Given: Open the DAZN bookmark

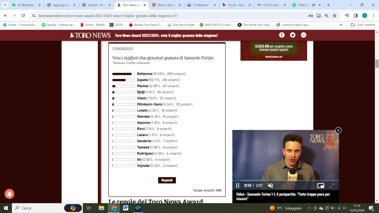Looking at the screenshot, I should click(116, 25).
